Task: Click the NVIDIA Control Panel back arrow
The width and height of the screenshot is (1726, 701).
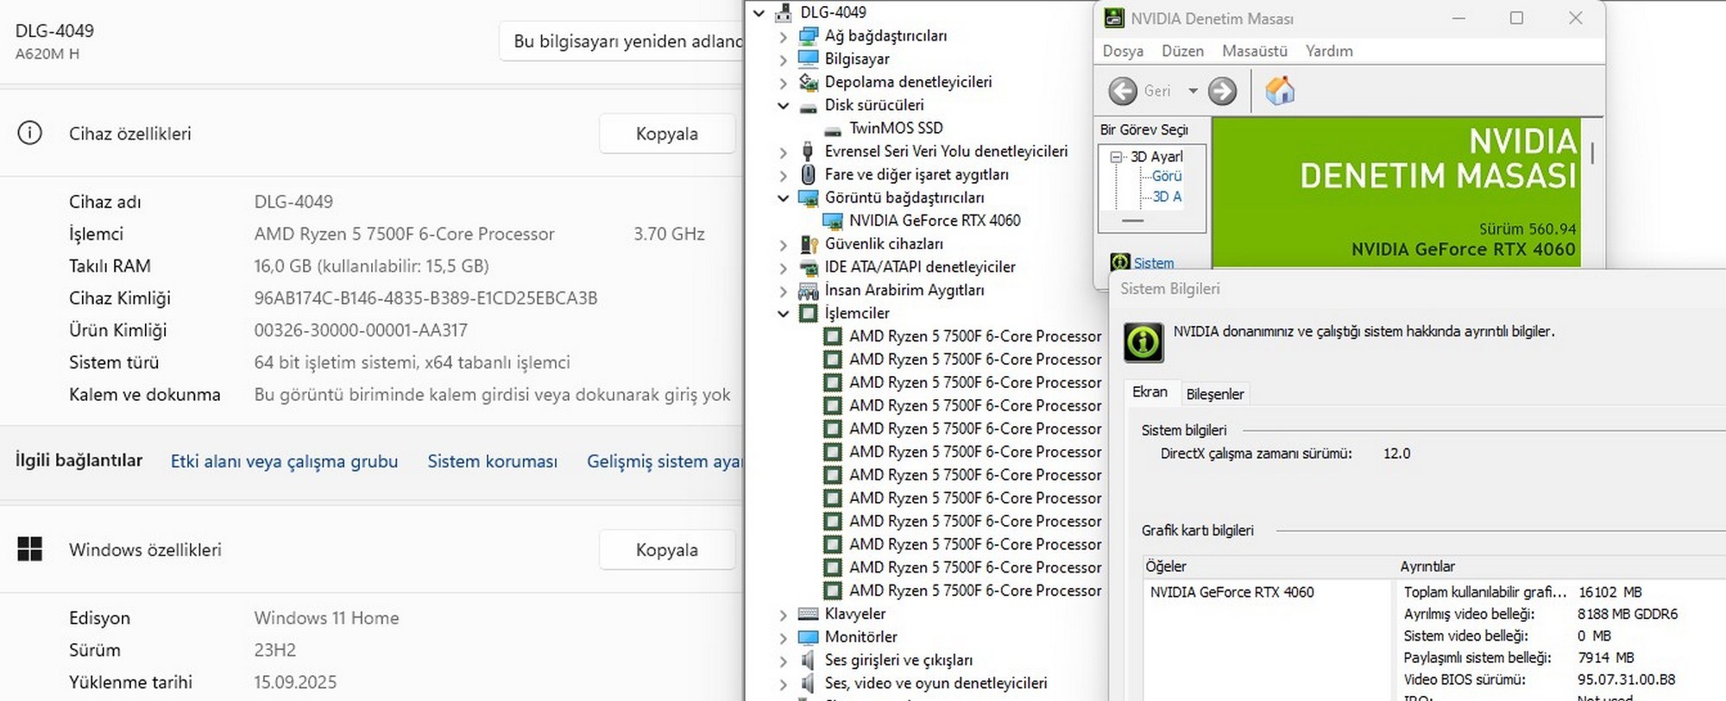Action: tap(1123, 91)
